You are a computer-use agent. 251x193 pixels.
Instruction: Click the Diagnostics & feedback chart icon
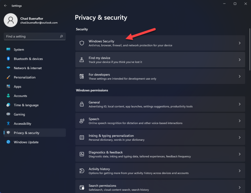(82, 154)
